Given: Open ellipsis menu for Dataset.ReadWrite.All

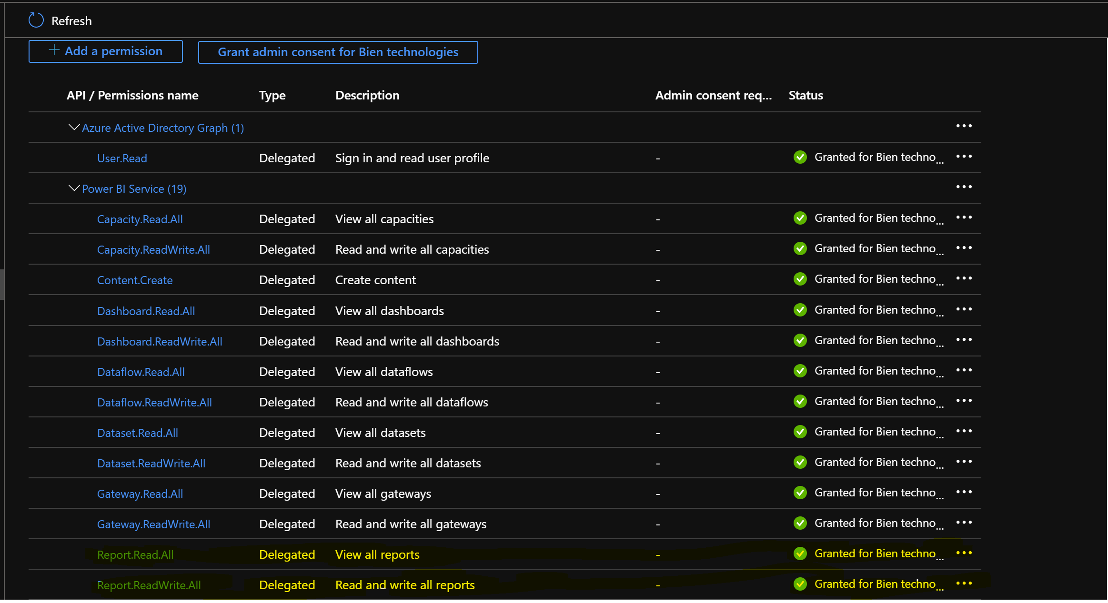Looking at the screenshot, I should 964,462.
